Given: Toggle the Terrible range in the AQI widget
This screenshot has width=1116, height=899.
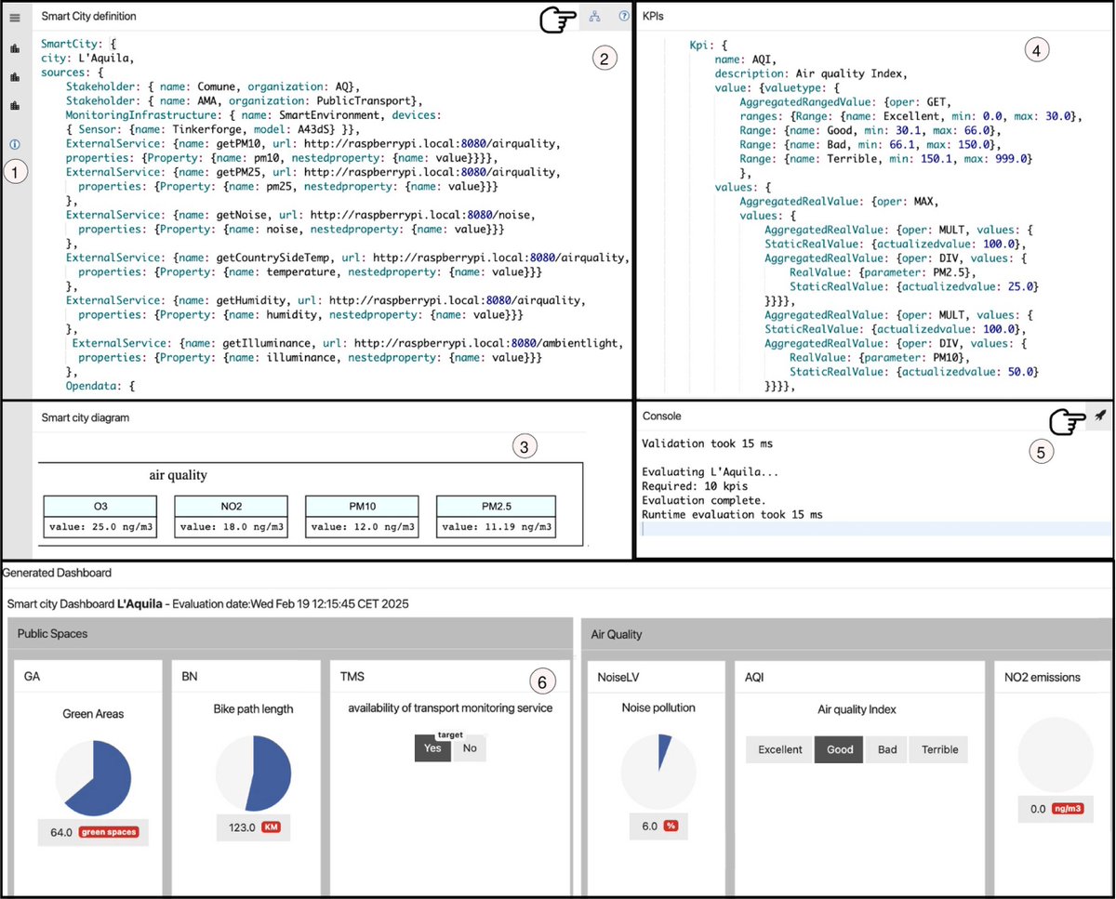Looking at the screenshot, I should (x=937, y=749).
